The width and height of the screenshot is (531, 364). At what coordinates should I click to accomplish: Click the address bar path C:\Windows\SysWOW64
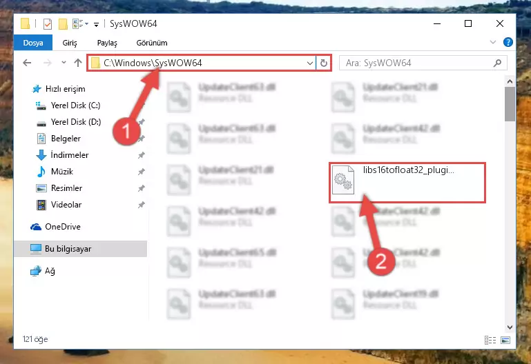[x=153, y=63]
